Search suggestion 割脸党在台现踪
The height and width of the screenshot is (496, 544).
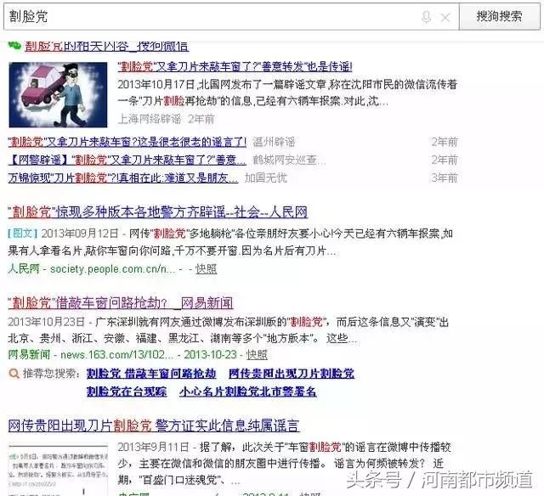(127, 392)
